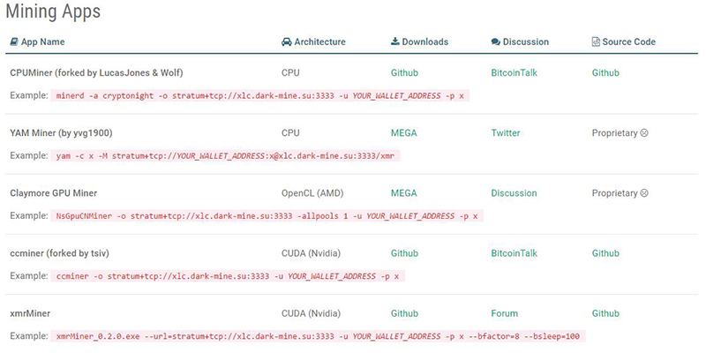The image size is (706, 353).
Task: Open Claymore GPU Miner Discussion link
Action: 514,193
